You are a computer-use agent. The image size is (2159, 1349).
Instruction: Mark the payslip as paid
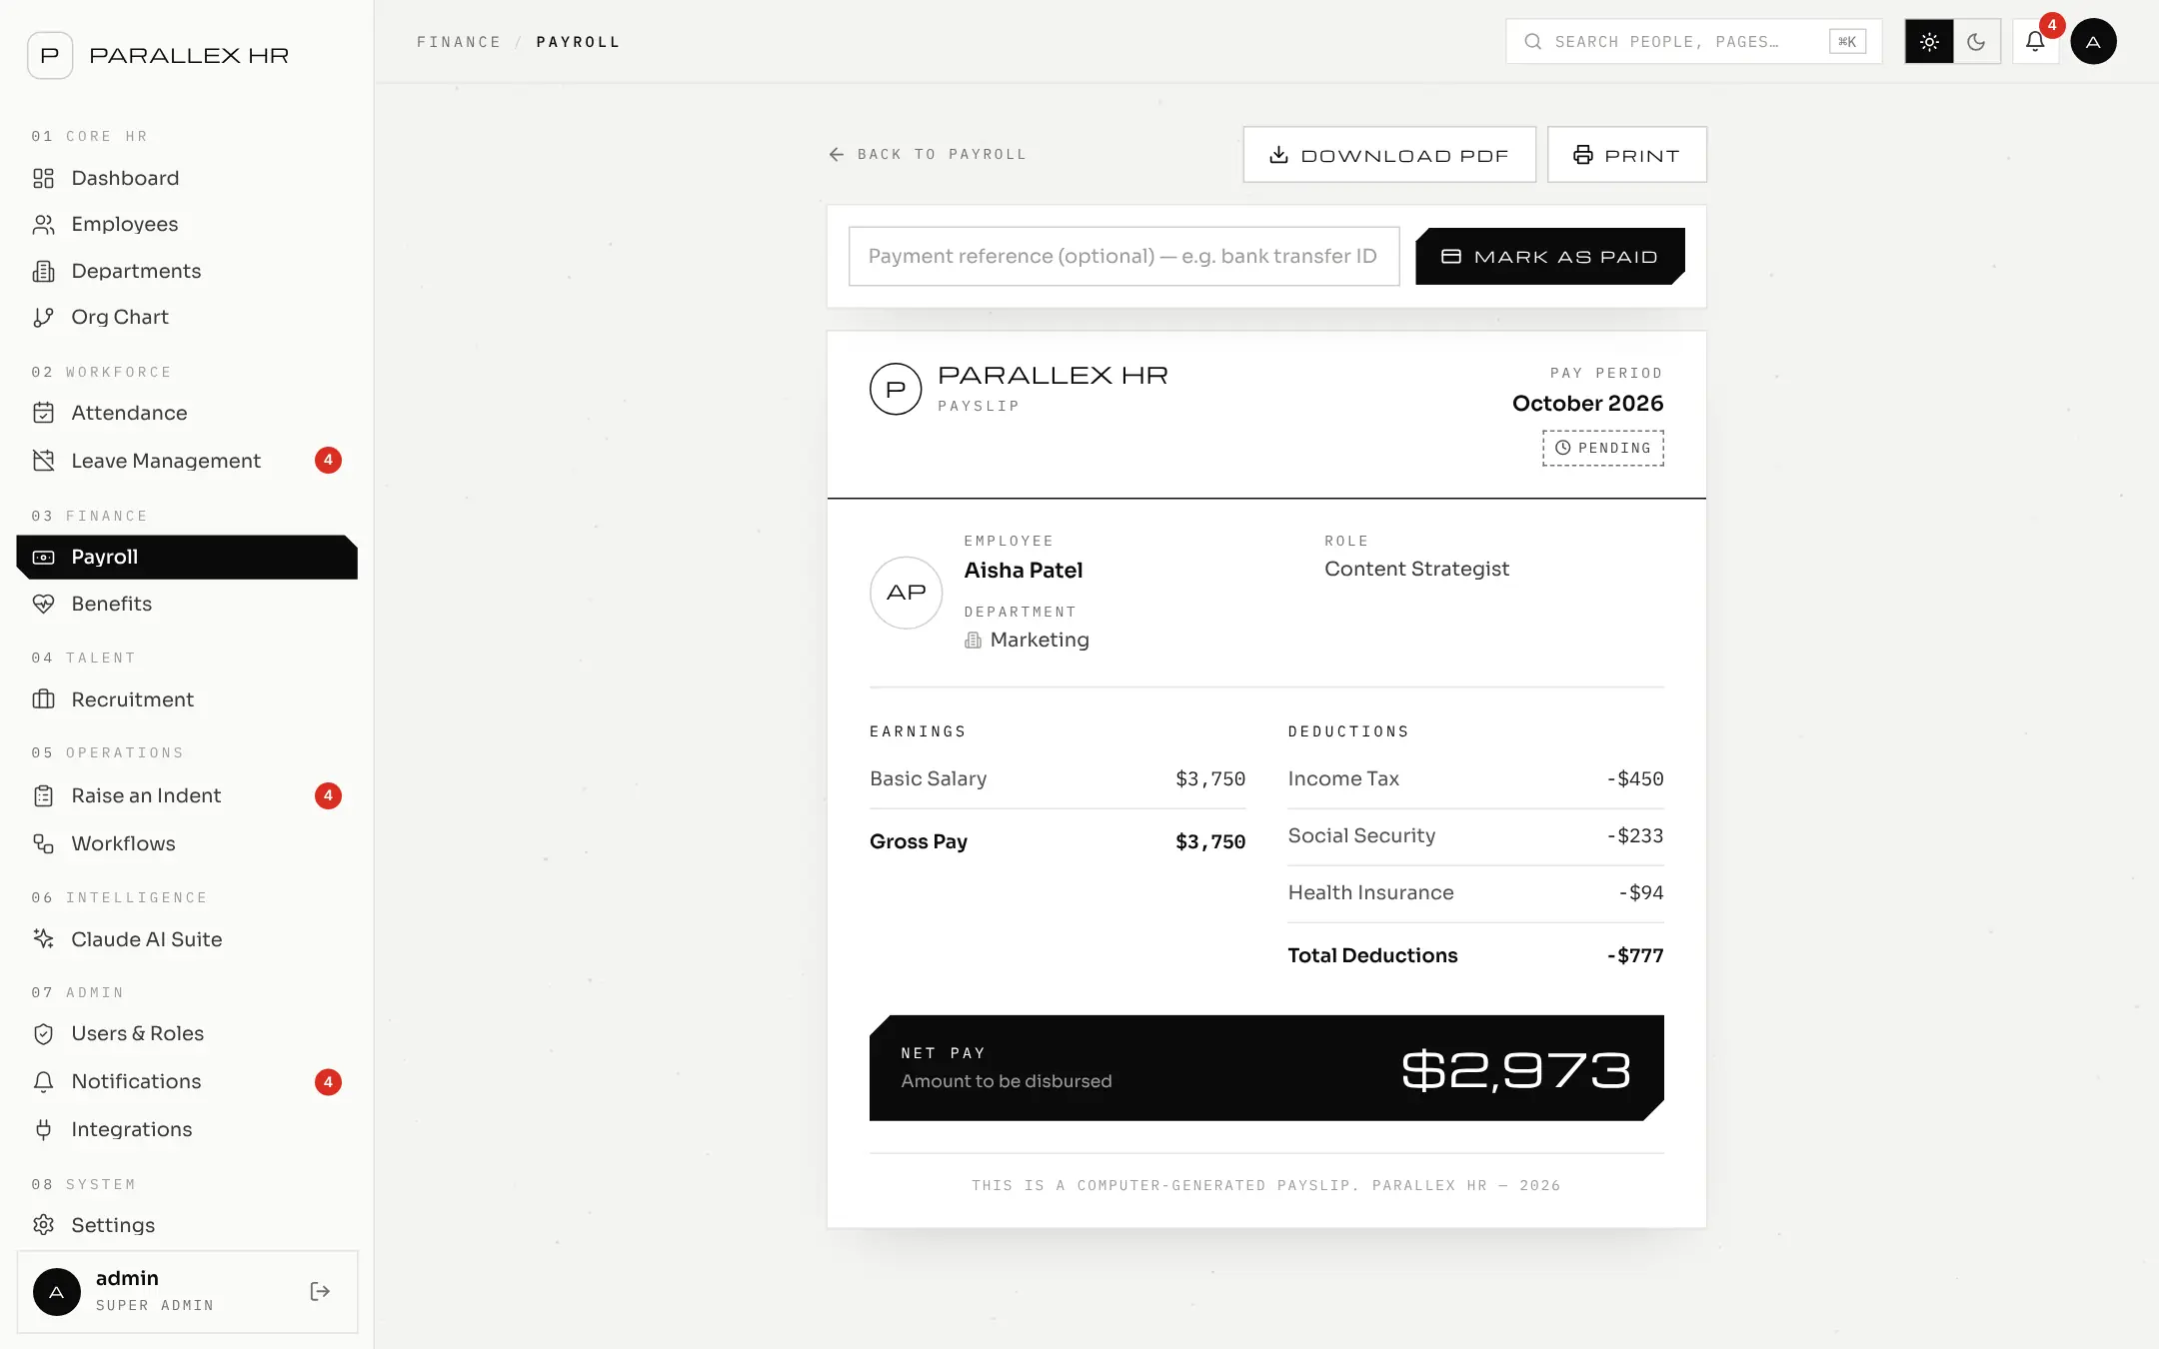tap(1550, 257)
